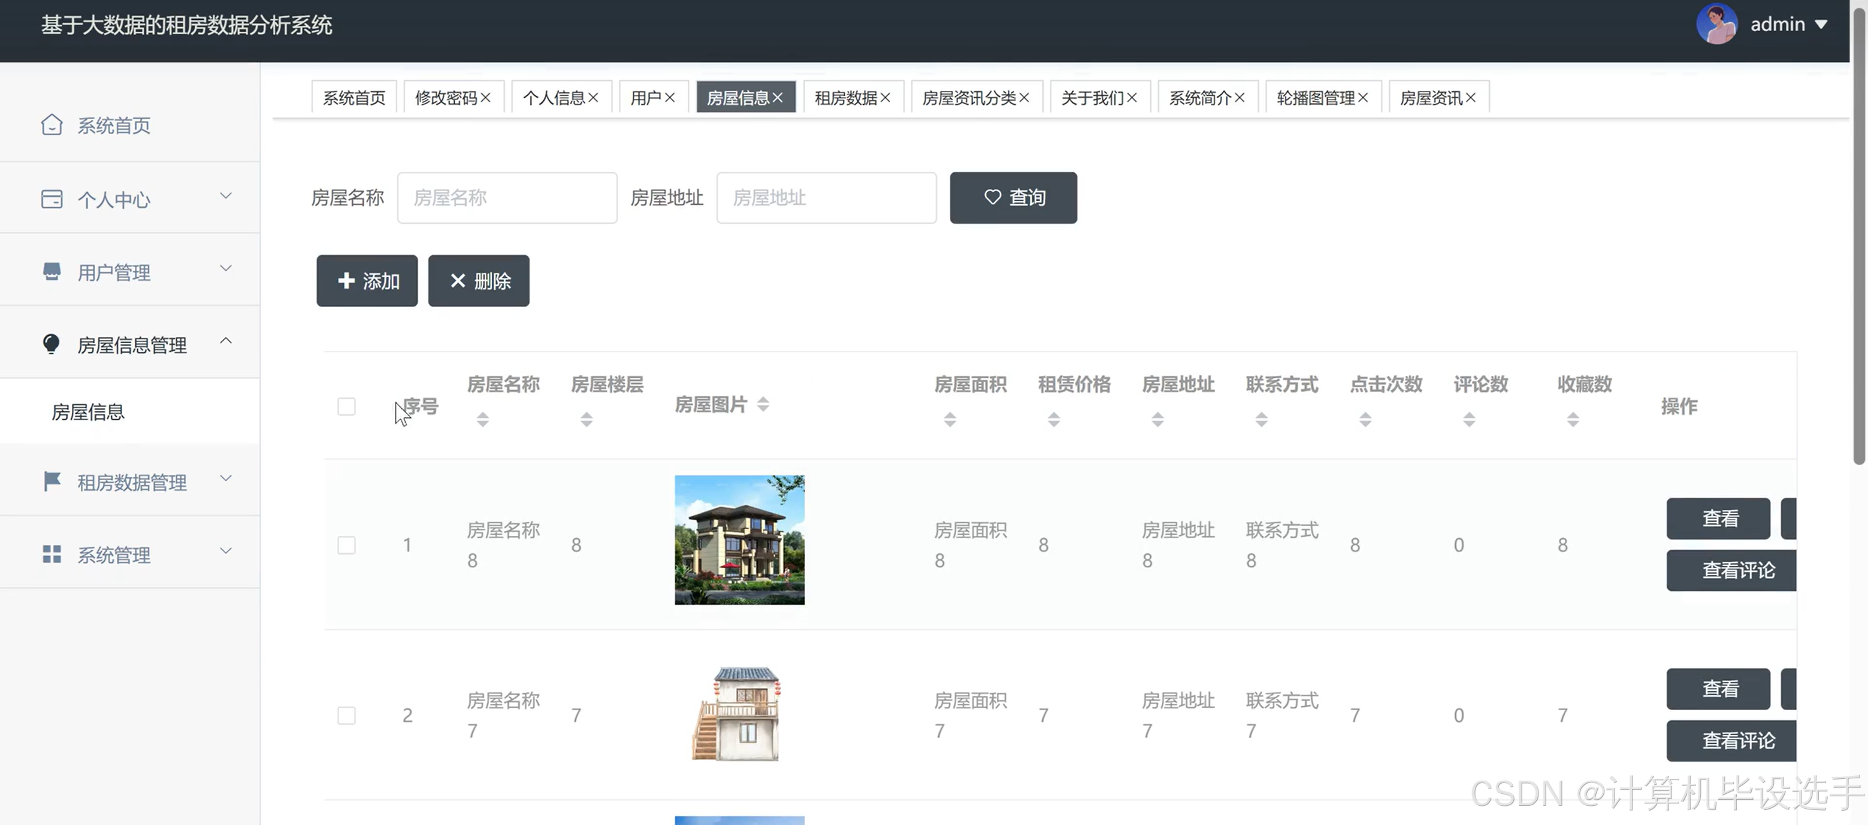Go to 系统首页 in the sidebar
The height and width of the screenshot is (825, 1868).
pyautogui.click(x=130, y=125)
